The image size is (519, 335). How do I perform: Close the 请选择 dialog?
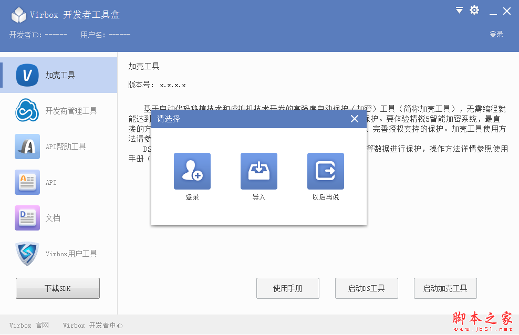click(354, 119)
